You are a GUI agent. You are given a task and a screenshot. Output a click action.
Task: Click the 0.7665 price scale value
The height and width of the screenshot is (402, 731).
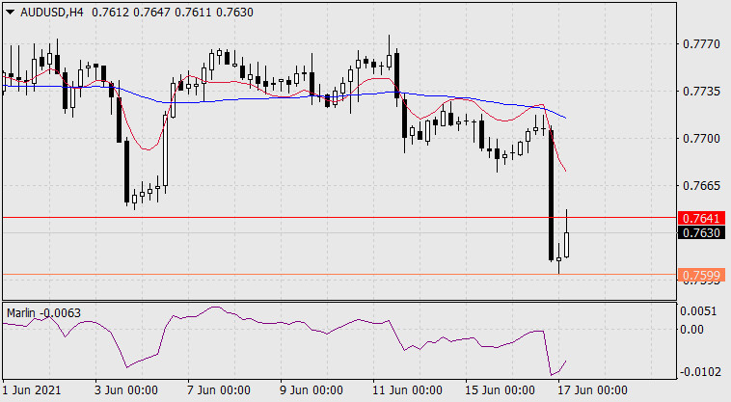(x=701, y=186)
